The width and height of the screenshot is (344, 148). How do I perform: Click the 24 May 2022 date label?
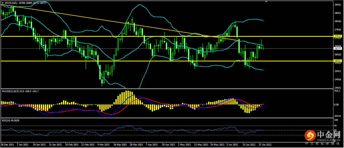tap(217, 145)
